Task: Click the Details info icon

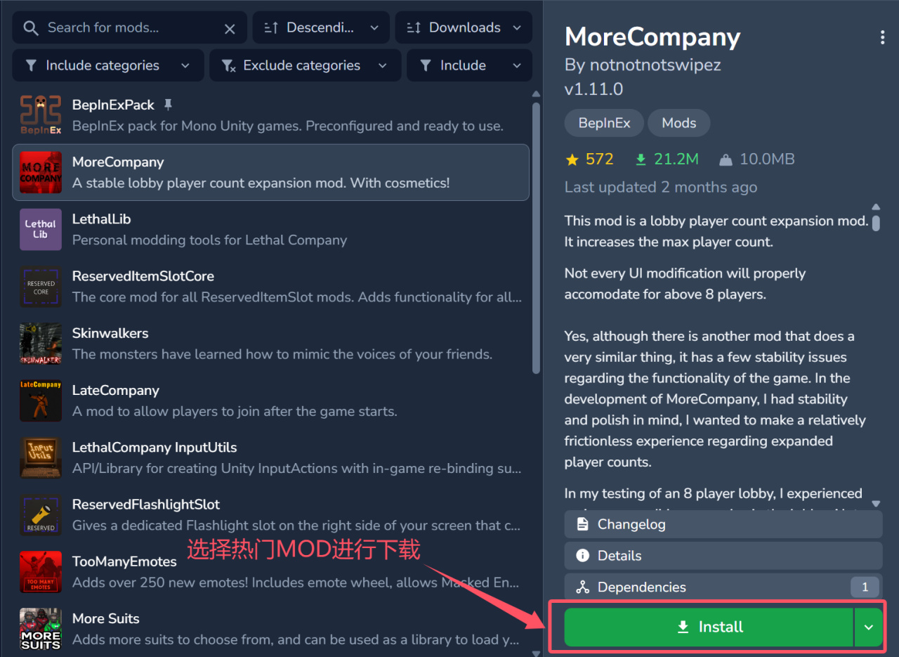Action: (x=582, y=555)
